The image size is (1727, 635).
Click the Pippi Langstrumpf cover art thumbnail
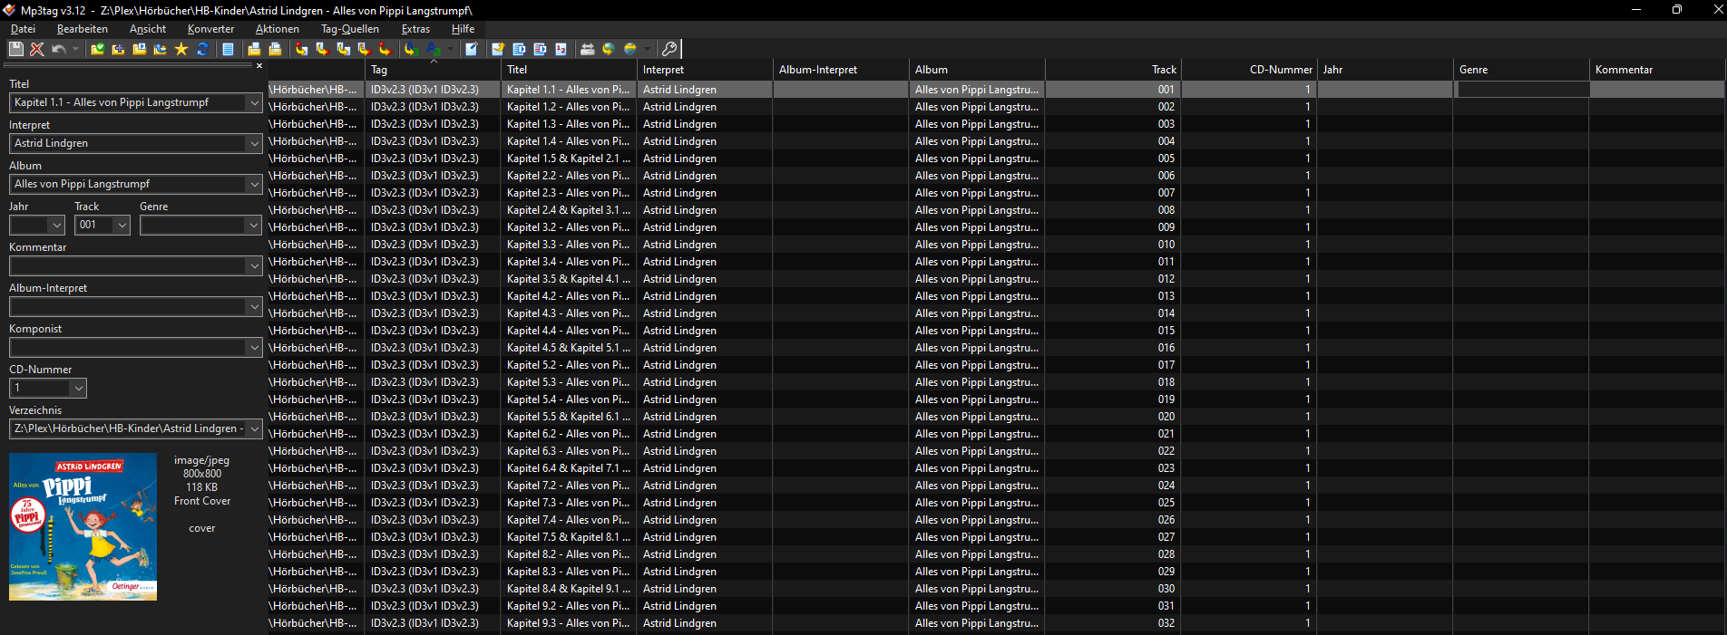coord(83,526)
